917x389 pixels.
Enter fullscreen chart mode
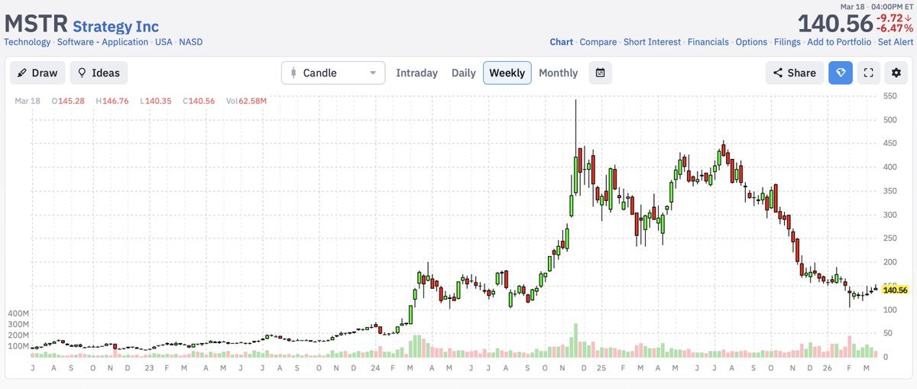point(868,73)
